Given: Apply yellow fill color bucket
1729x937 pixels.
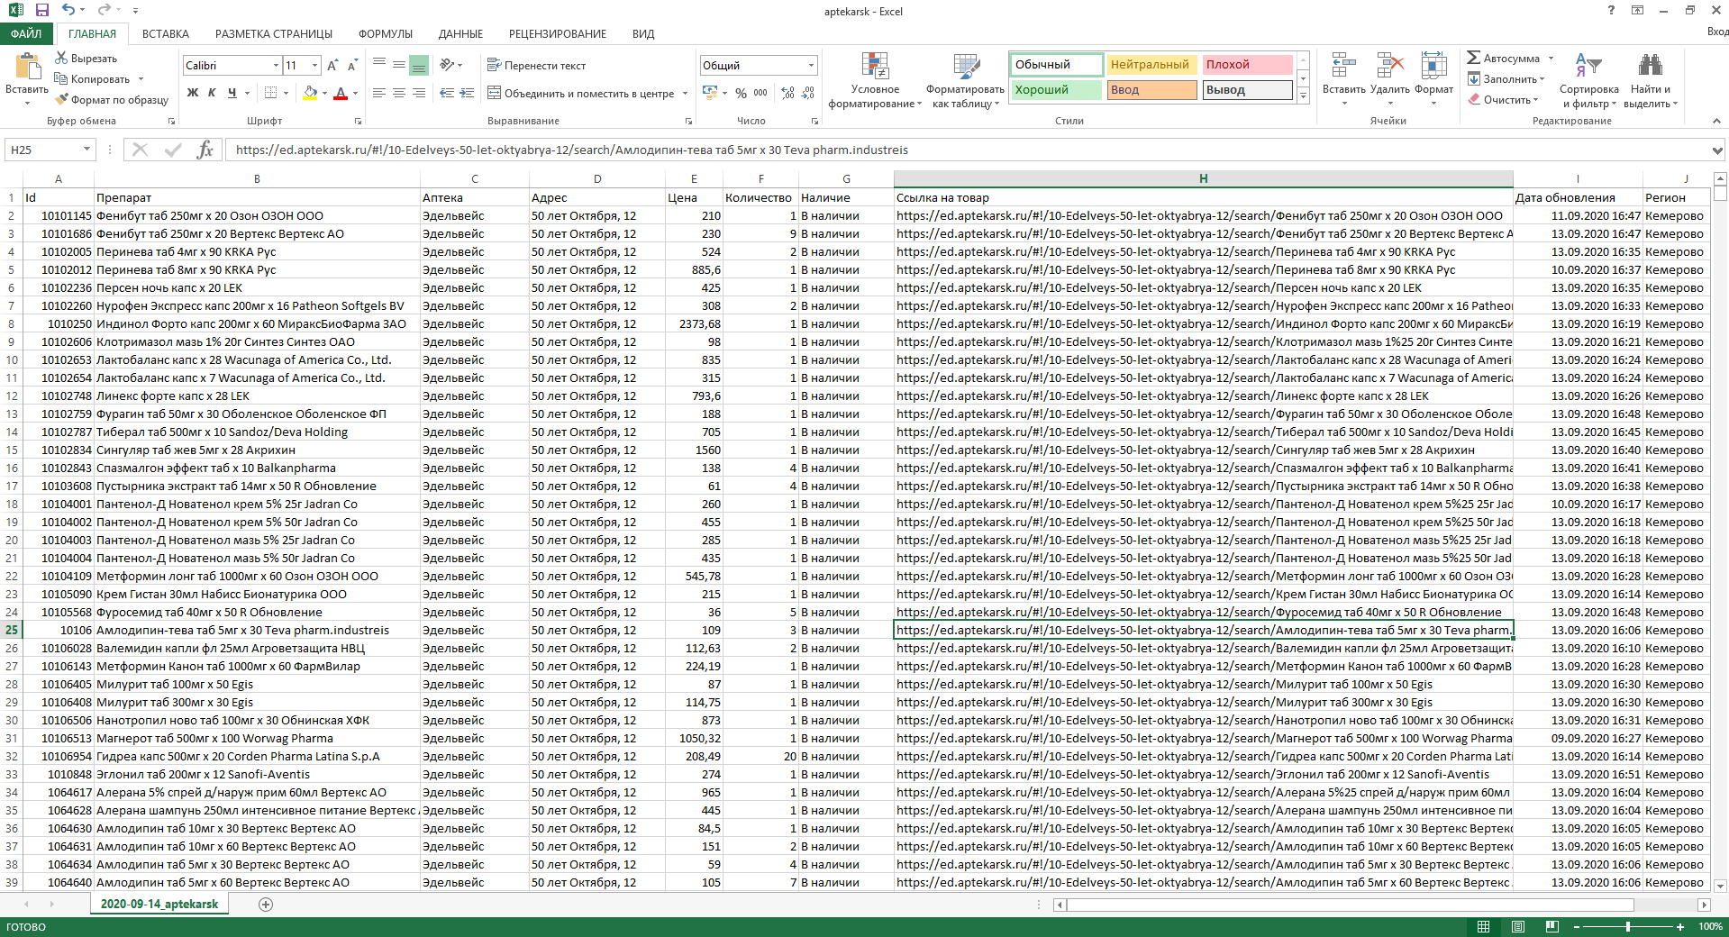Looking at the screenshot, I should [310, 93].
